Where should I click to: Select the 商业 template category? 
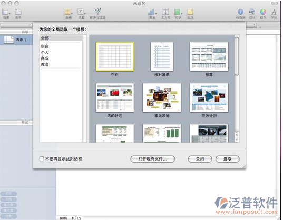(45, 58)
